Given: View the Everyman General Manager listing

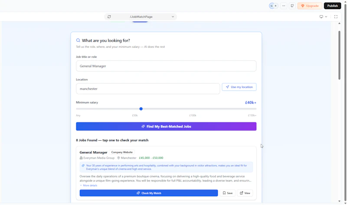Looking at the screenshot, I should [245, 193].
